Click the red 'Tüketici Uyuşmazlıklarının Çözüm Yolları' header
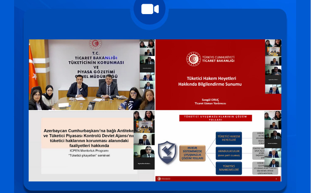This screenshot has height=193, width=311. (x=216, y=118)
